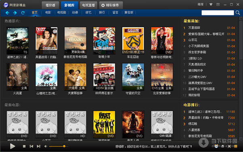Click the vertical scrollbar on the right
Image resolution: width=243 pixels, height=152 pixels.
(241, 40)
